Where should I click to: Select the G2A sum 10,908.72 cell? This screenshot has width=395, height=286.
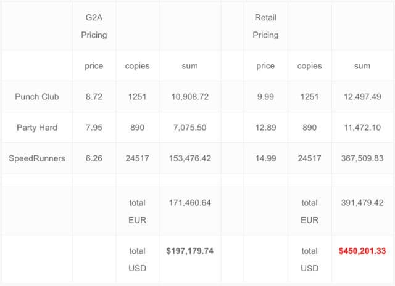coord(189,97)
